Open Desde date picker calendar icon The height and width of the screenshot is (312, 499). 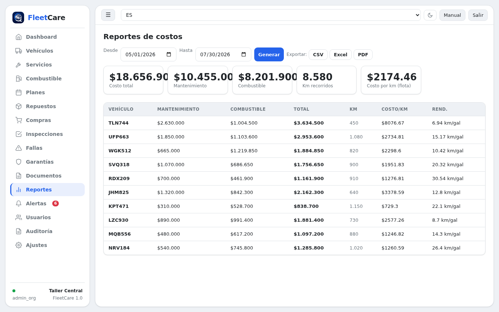click(169, 54)
